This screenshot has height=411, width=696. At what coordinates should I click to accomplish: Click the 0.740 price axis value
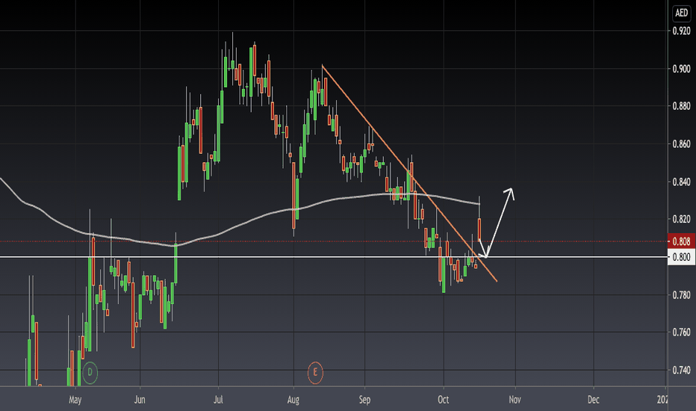(681, 370)
